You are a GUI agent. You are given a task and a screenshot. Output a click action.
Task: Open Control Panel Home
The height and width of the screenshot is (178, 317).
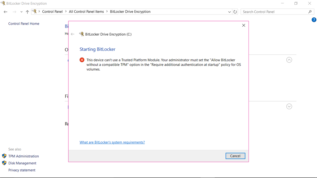(24, 24)
